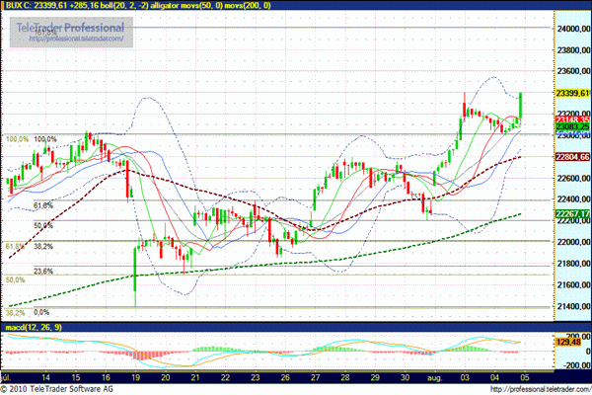Click the long green candle on the 19th
592x395 pixels.
[135, 275]
